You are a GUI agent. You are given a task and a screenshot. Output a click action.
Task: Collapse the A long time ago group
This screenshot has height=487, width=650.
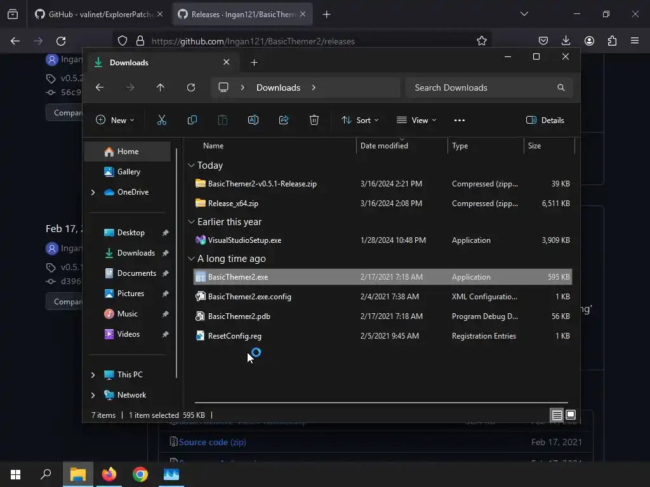(x=191, y=259)
